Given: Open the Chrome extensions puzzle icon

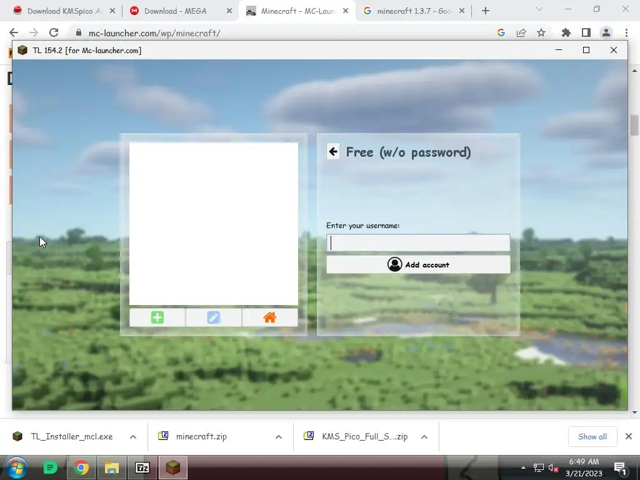Looking at the screenshot, I should click(566, 32).
